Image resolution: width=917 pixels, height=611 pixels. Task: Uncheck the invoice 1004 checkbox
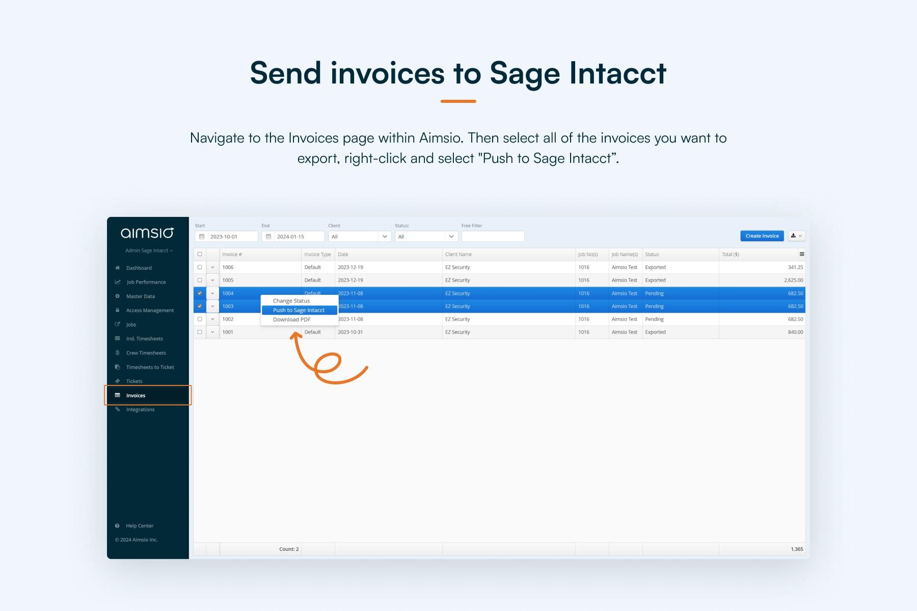click(x=200, y=293)
